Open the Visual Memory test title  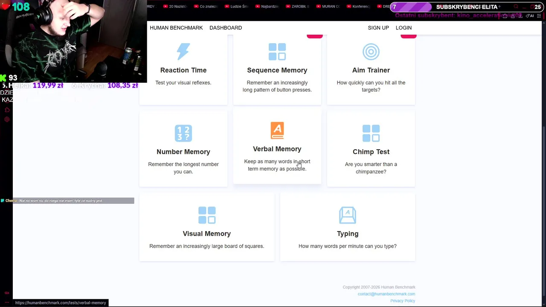click(207, 234)
